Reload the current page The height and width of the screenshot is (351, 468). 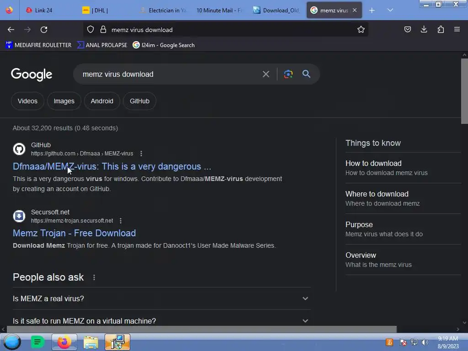pyautogui.click(x=44, y=30)
